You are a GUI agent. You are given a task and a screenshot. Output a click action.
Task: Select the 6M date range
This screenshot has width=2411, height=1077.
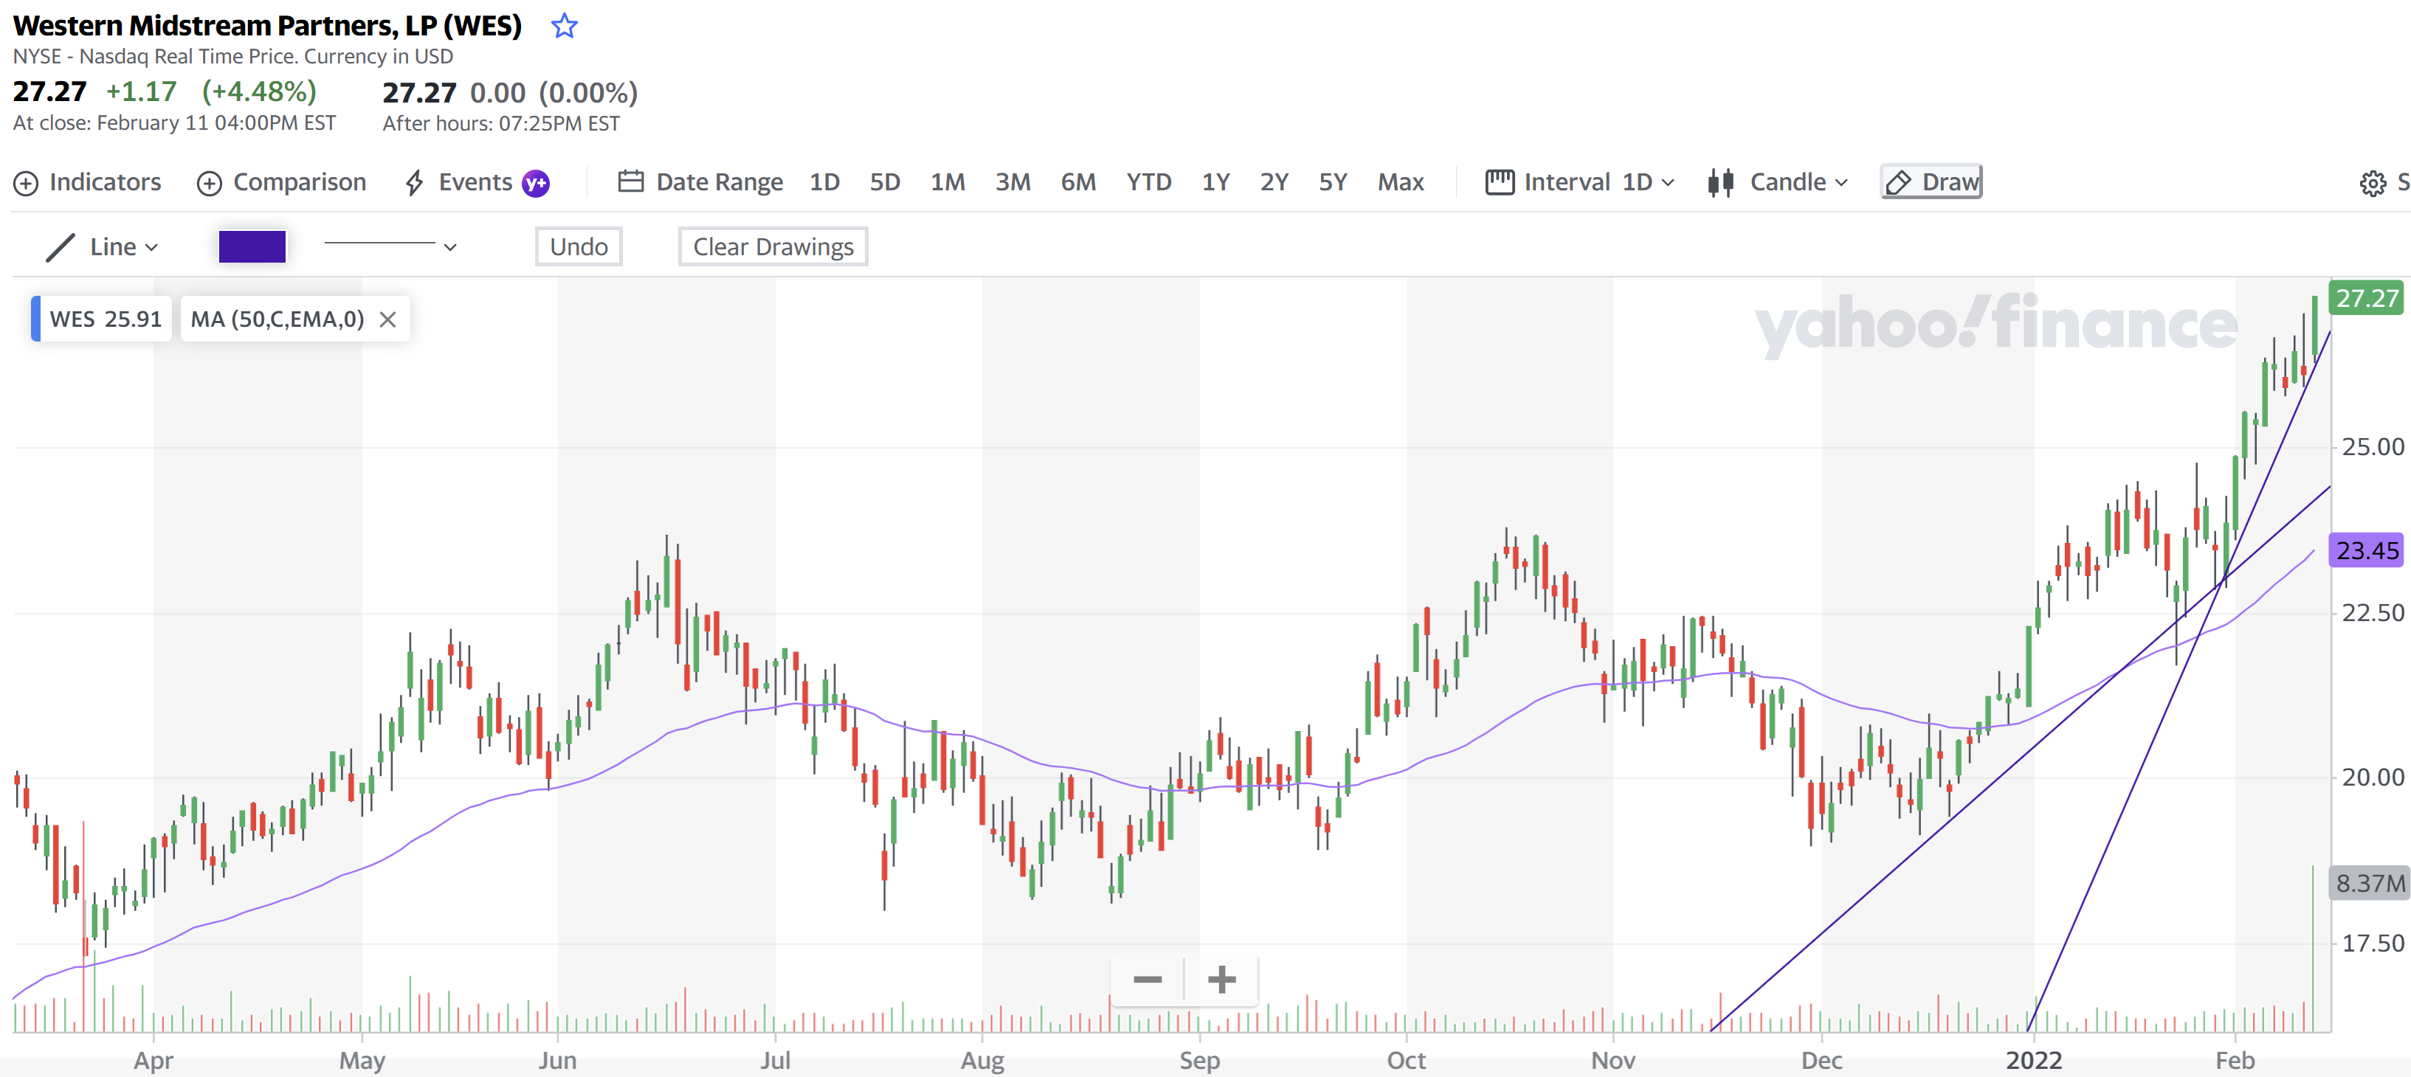tap(1078, 182)
